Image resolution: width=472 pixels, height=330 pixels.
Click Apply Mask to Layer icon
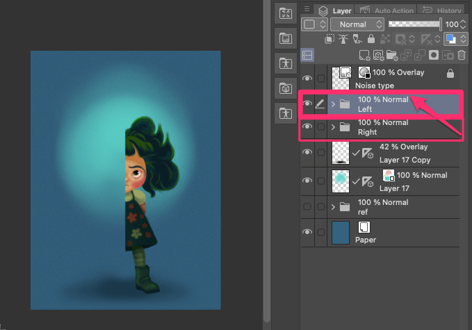pos(448,56)
